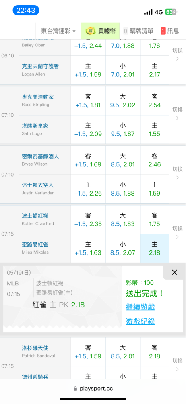Select 堪薩斯皇家 home spread −1.5, 2.09

pos(88,130)
